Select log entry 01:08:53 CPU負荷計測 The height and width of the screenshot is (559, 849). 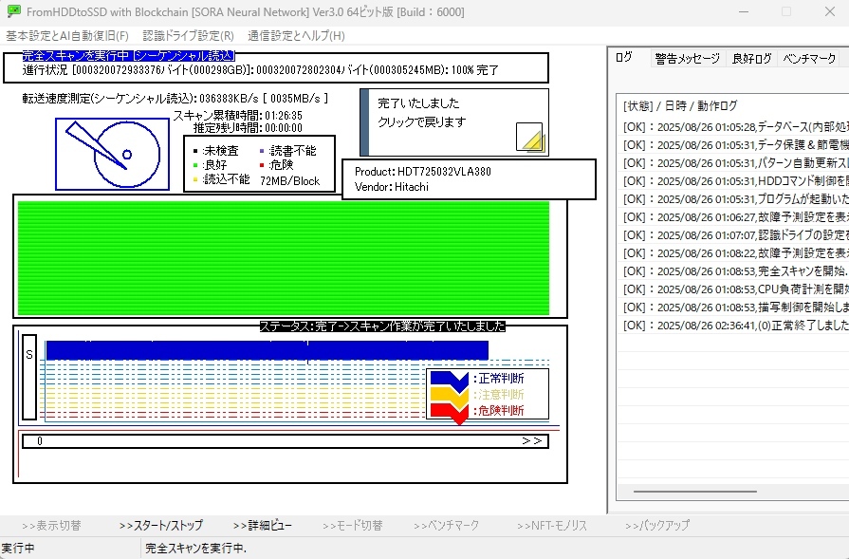735,289
